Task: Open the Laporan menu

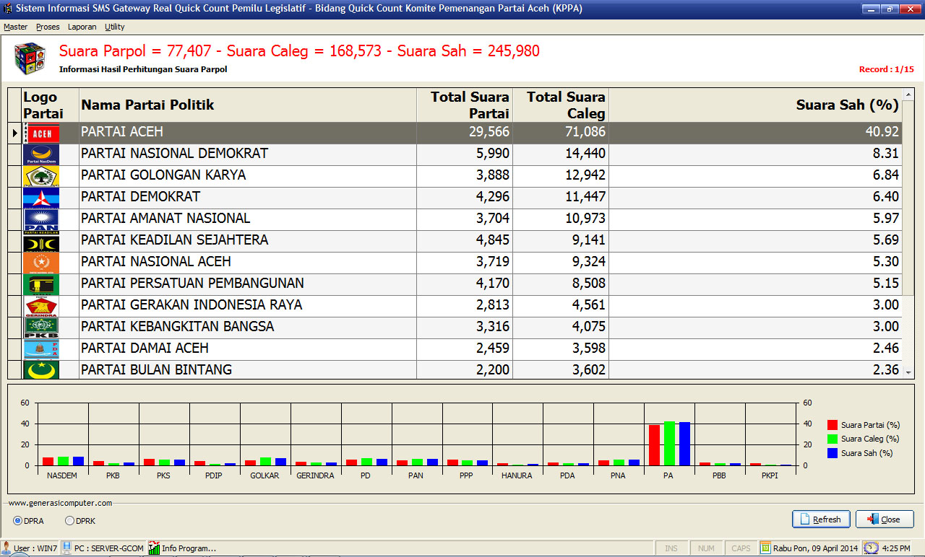Action: pyautogui.click(x=82, y=27)
